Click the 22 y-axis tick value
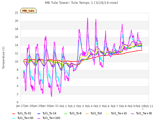Viewport: 164px width, 123px height. tap(16, 13)
